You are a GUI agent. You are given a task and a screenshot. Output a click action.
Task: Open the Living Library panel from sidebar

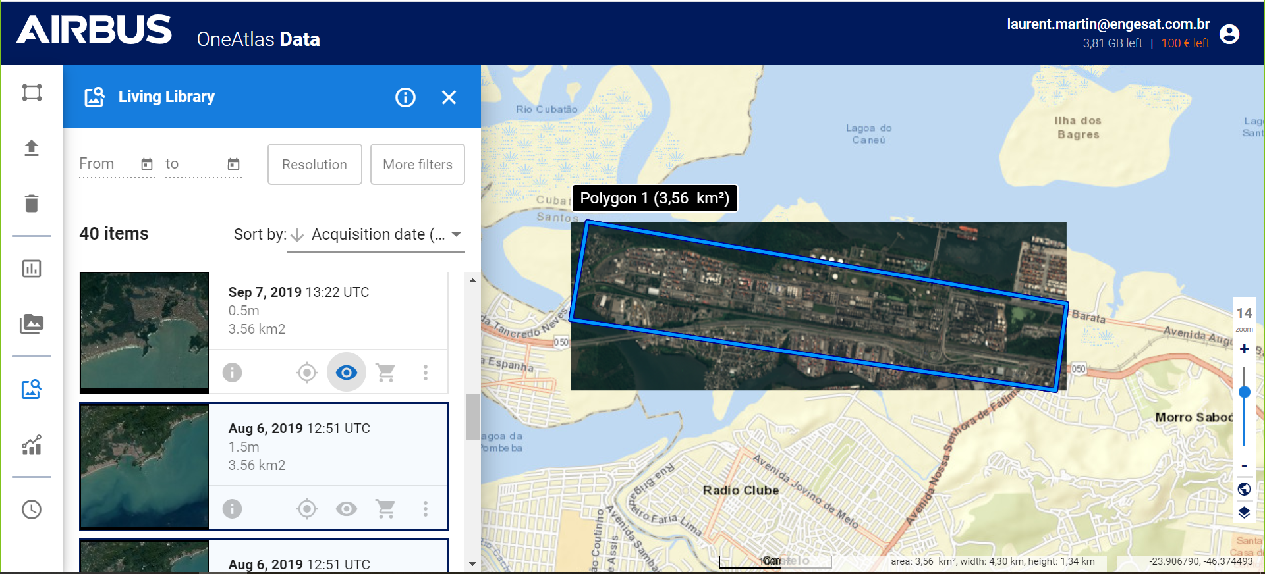pyautogui.click(x=32, y=390)
